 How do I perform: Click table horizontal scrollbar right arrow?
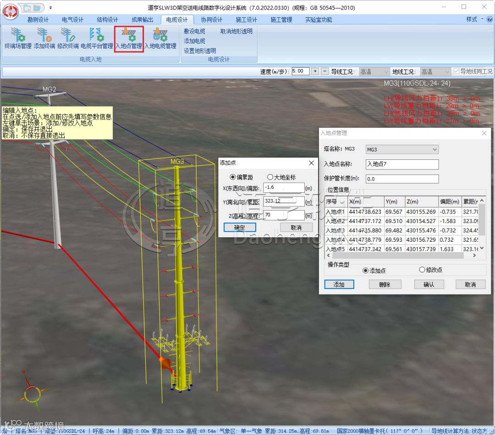point(474,256)
